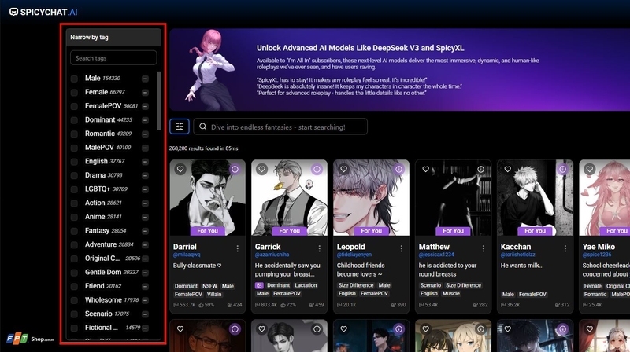630x352 pixels.
Task: Click Size Difference tag on Leopold card
Action: point(356,285)
